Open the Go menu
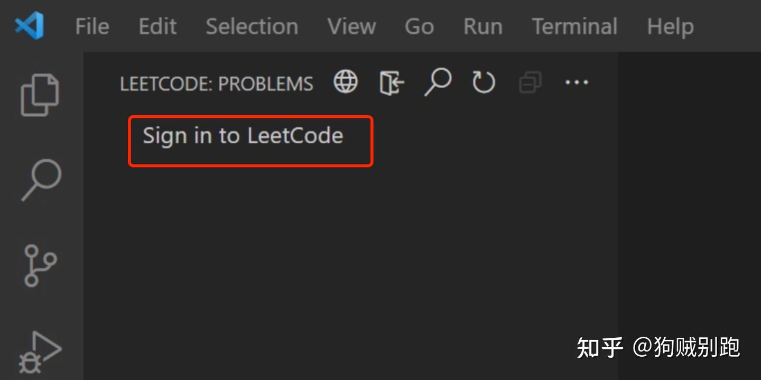Viewport: 761px width, 380px height. (419, 26)
